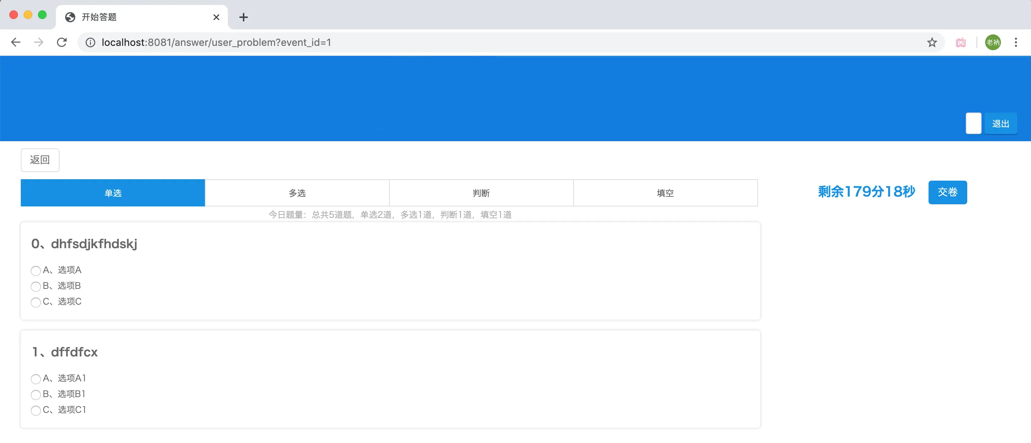1031x443 pixels.
Task: Click the browser back arrow icon
Action: [16, 42]
